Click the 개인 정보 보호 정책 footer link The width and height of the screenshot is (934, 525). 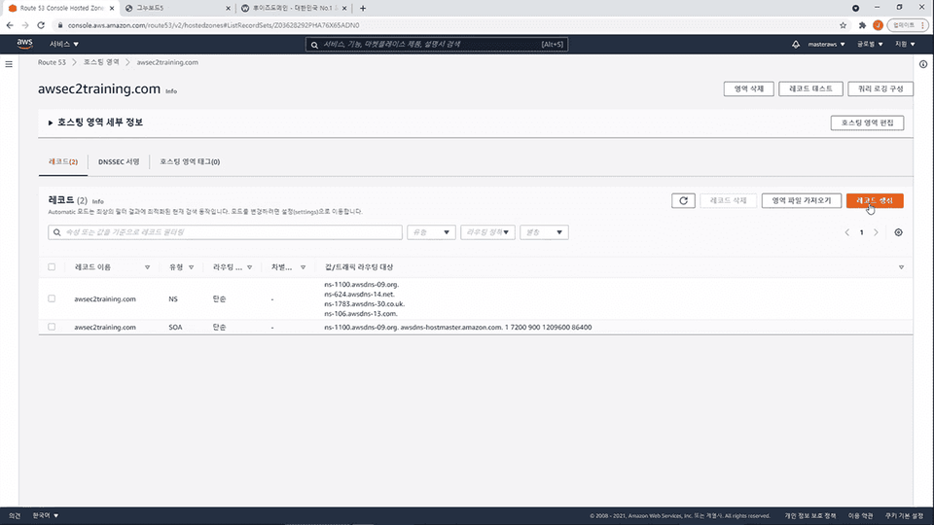(810, 516)
